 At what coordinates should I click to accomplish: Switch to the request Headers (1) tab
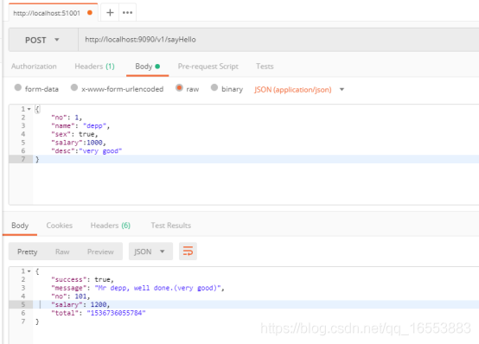(x=94, y=67)
